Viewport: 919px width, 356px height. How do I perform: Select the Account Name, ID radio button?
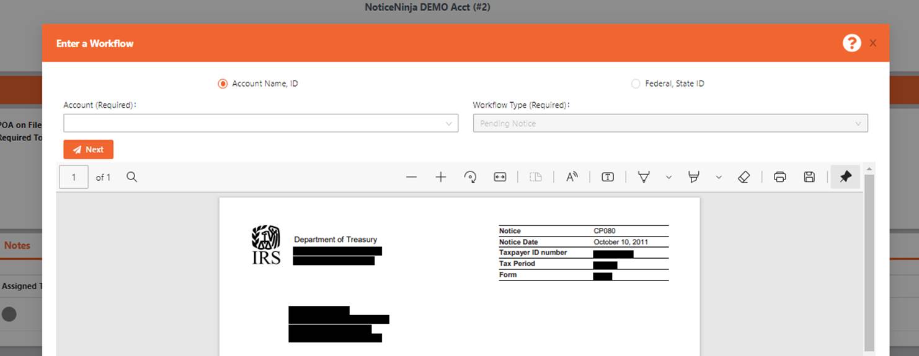point(223,84)
